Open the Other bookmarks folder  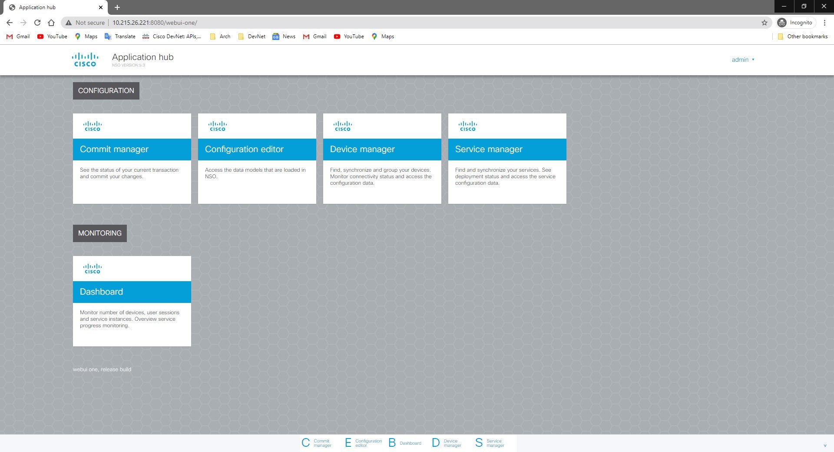[803, 37]
